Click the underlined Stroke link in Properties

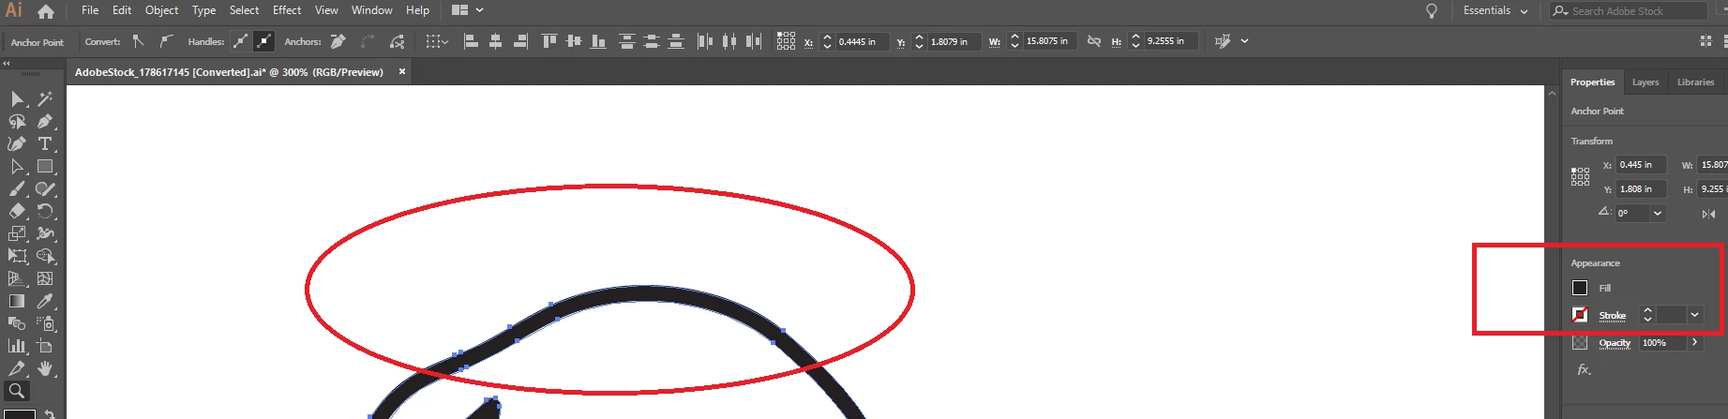(1613, 316)
